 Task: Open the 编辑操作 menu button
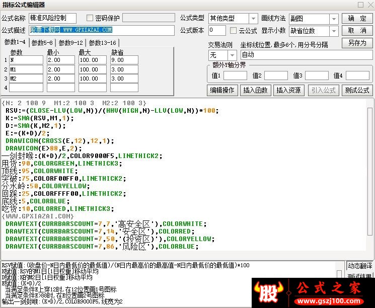[222, 90]
